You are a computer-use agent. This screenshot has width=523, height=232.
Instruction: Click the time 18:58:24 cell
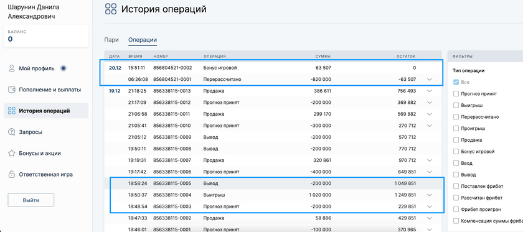137,183
